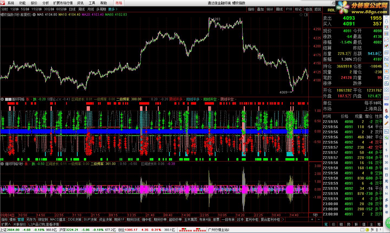This screenshot has width=390, height=233.
Task: Select the 周线 weekly period
Action: (x=82, y=9)
